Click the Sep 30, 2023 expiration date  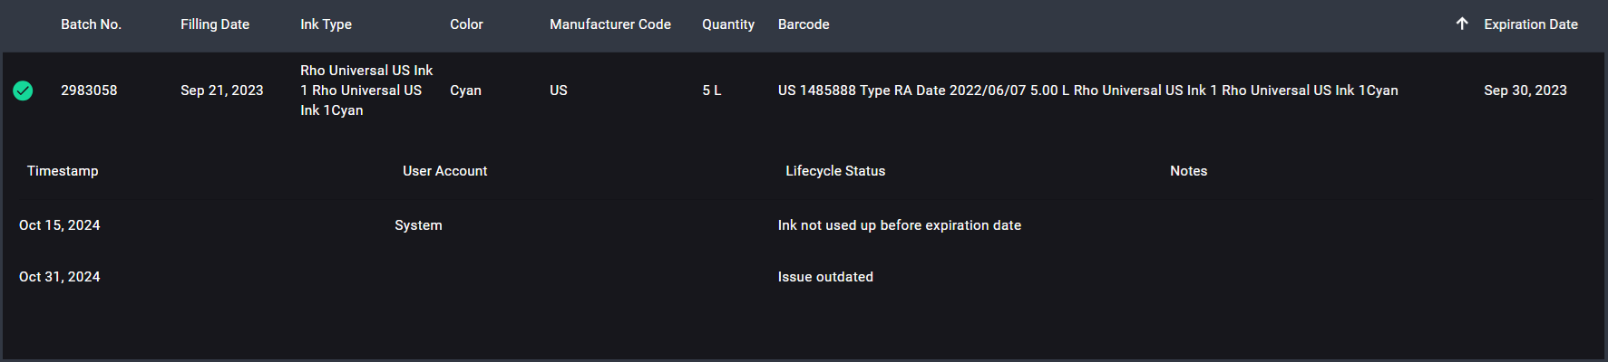(1525, 90)
